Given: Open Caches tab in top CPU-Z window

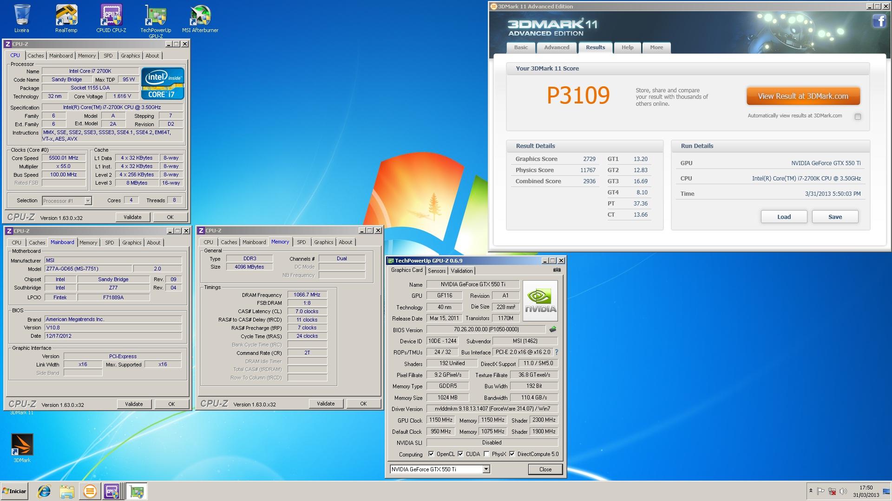Looking at the screenshot, I should tap(36, 56).
